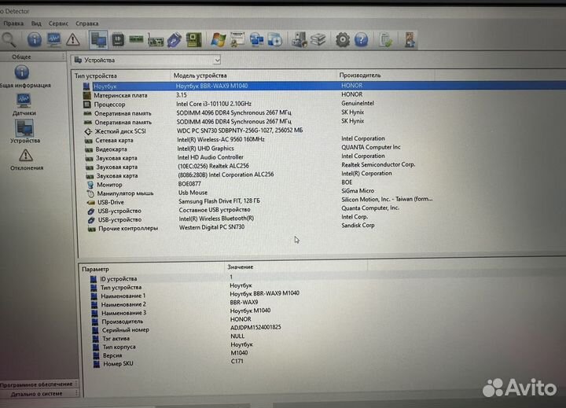This screenshot has width=566, height=408.
Task: Click the Intel(R) Wireless-AC 9560 160MHz cell
Action: tap(221, 139)
